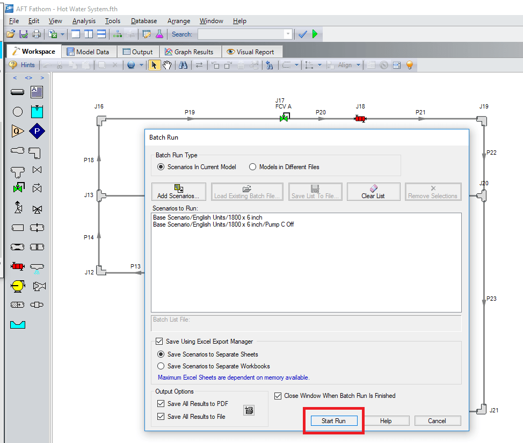Select Scenarios In Current Model option

[x=197, y=167]
